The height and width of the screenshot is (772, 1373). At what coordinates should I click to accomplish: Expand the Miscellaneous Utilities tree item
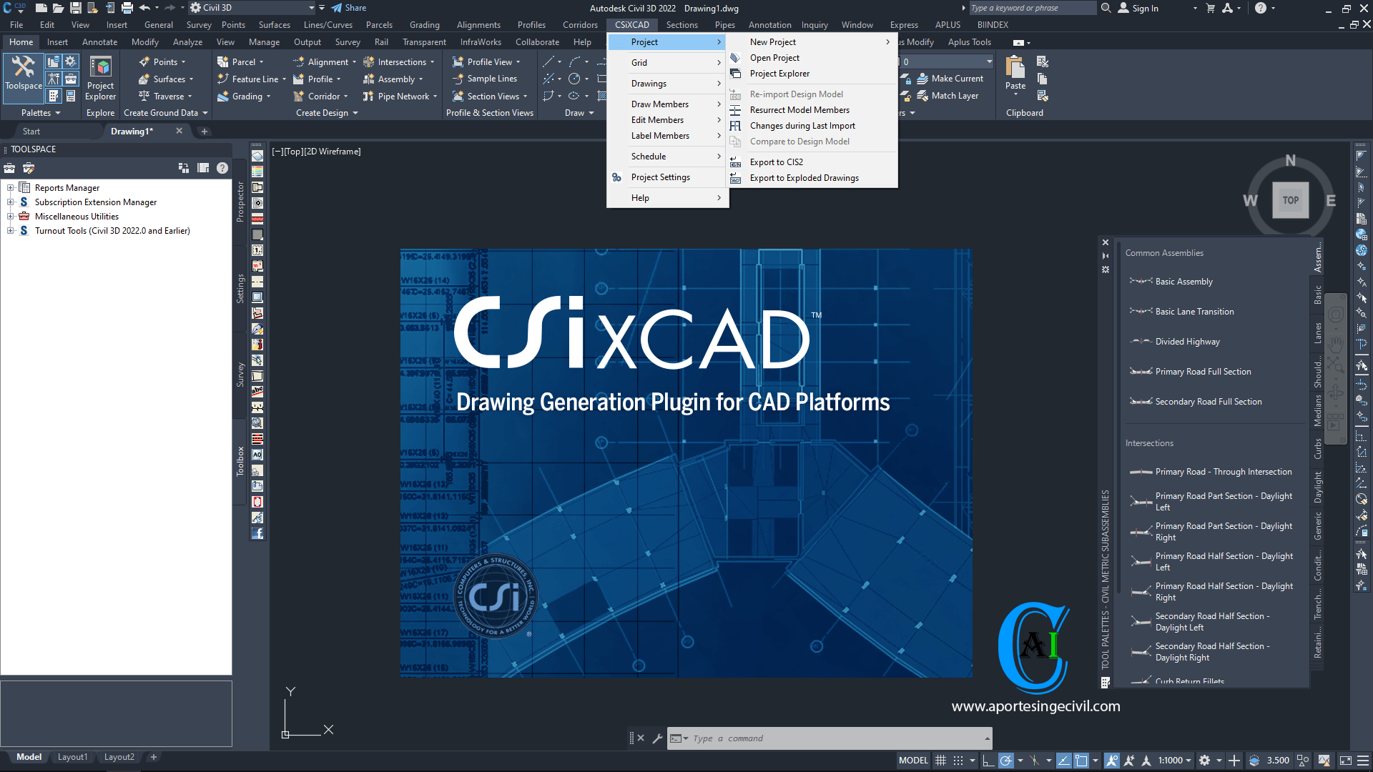(9, 216)
